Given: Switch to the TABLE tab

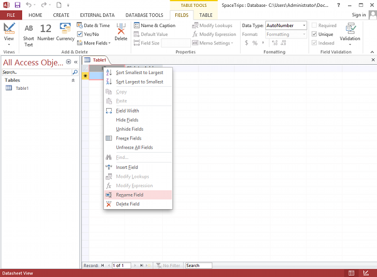Looking at the screenshot, I should pos(206,15).
